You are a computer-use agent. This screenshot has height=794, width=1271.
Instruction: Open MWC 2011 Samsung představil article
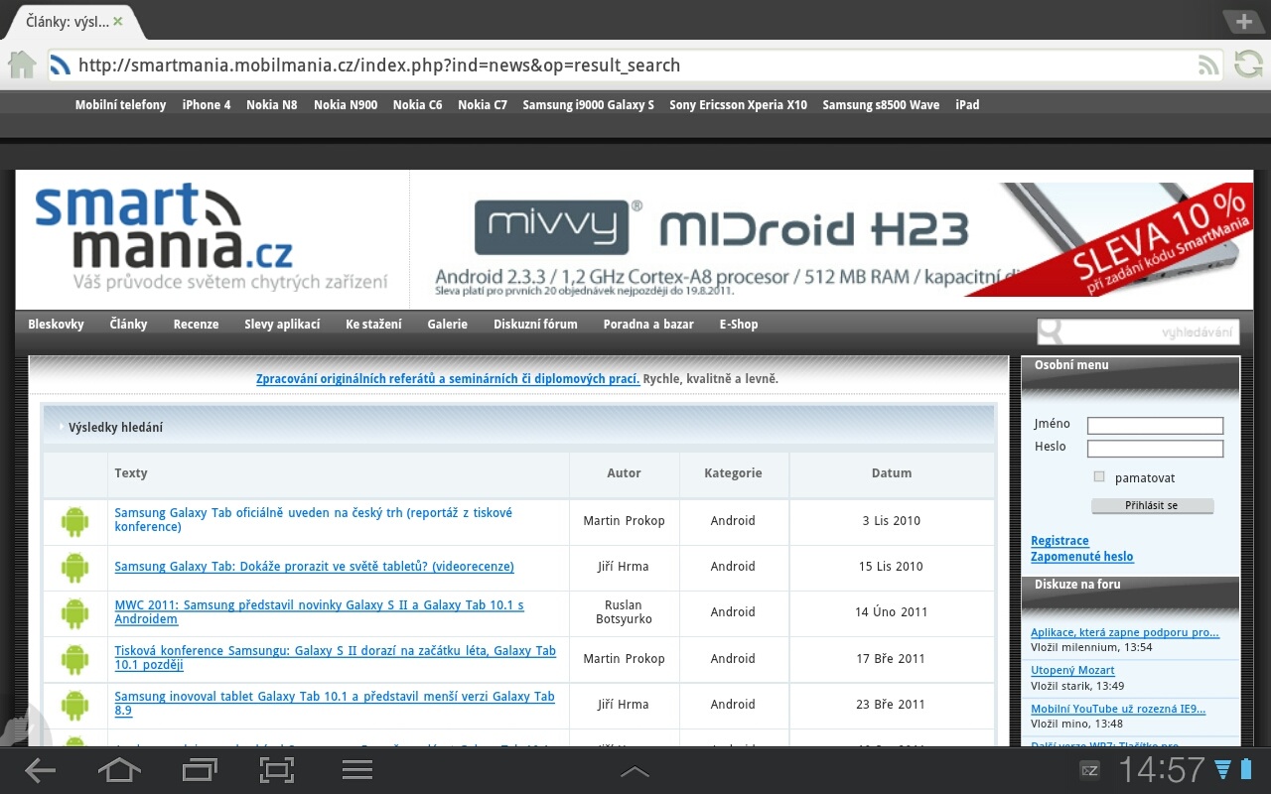point(319,612)
